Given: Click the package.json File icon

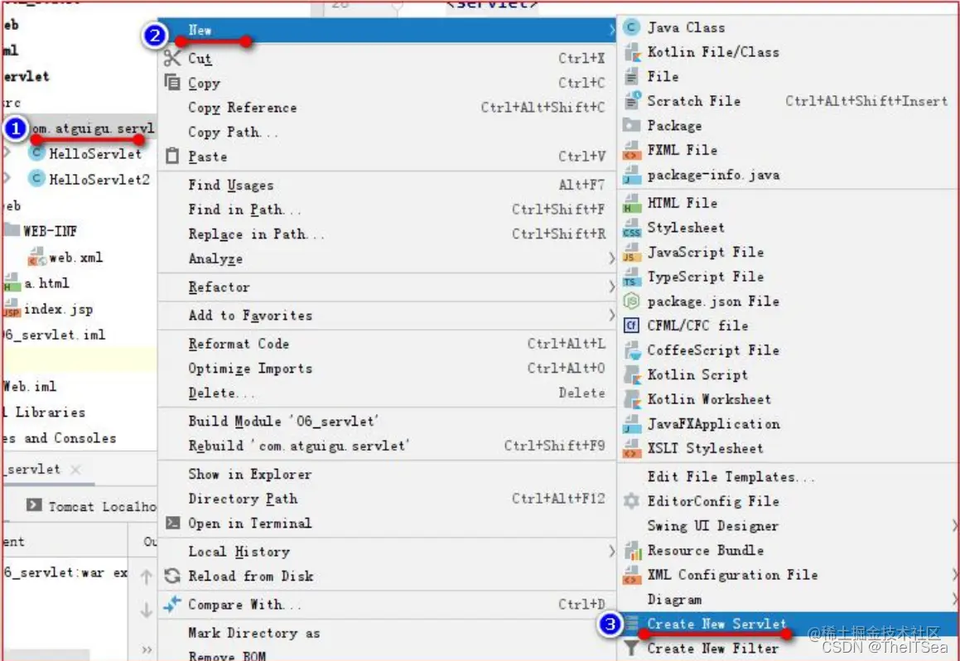Looking at the screenshot, I should (631, 302).
